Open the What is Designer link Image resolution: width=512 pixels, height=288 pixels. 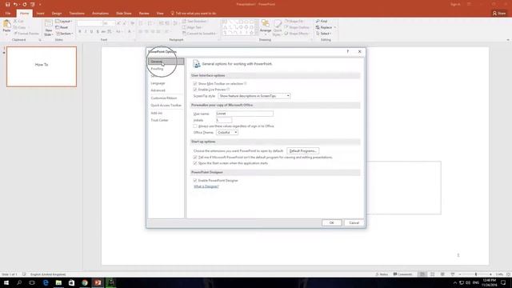click(206, 186)
